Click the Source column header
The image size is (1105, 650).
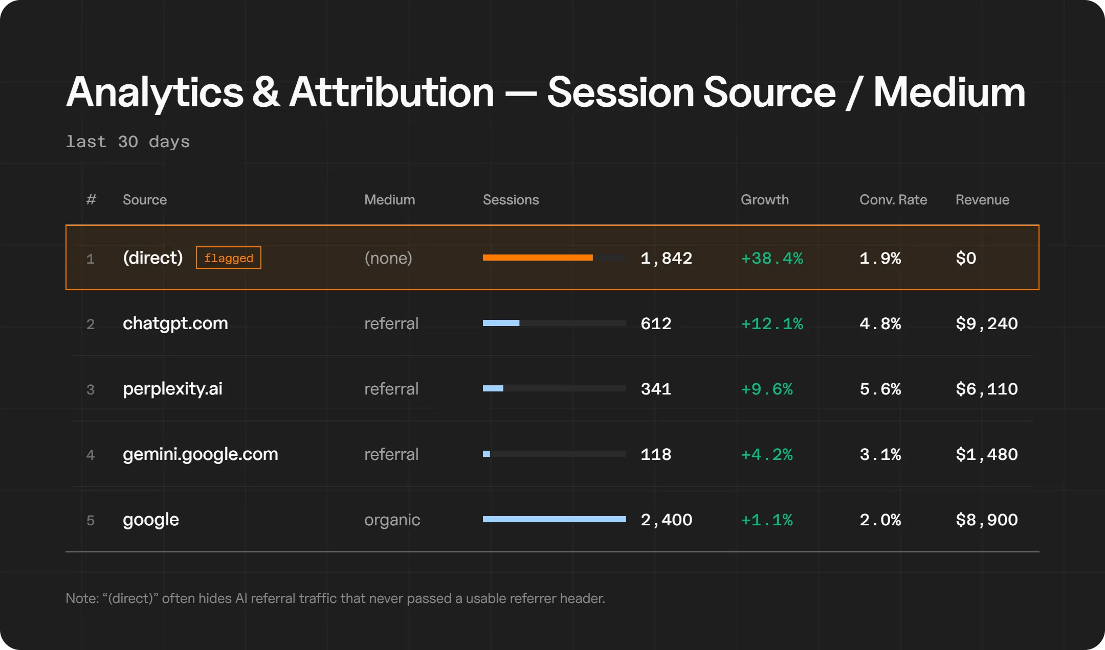[145, 200]
